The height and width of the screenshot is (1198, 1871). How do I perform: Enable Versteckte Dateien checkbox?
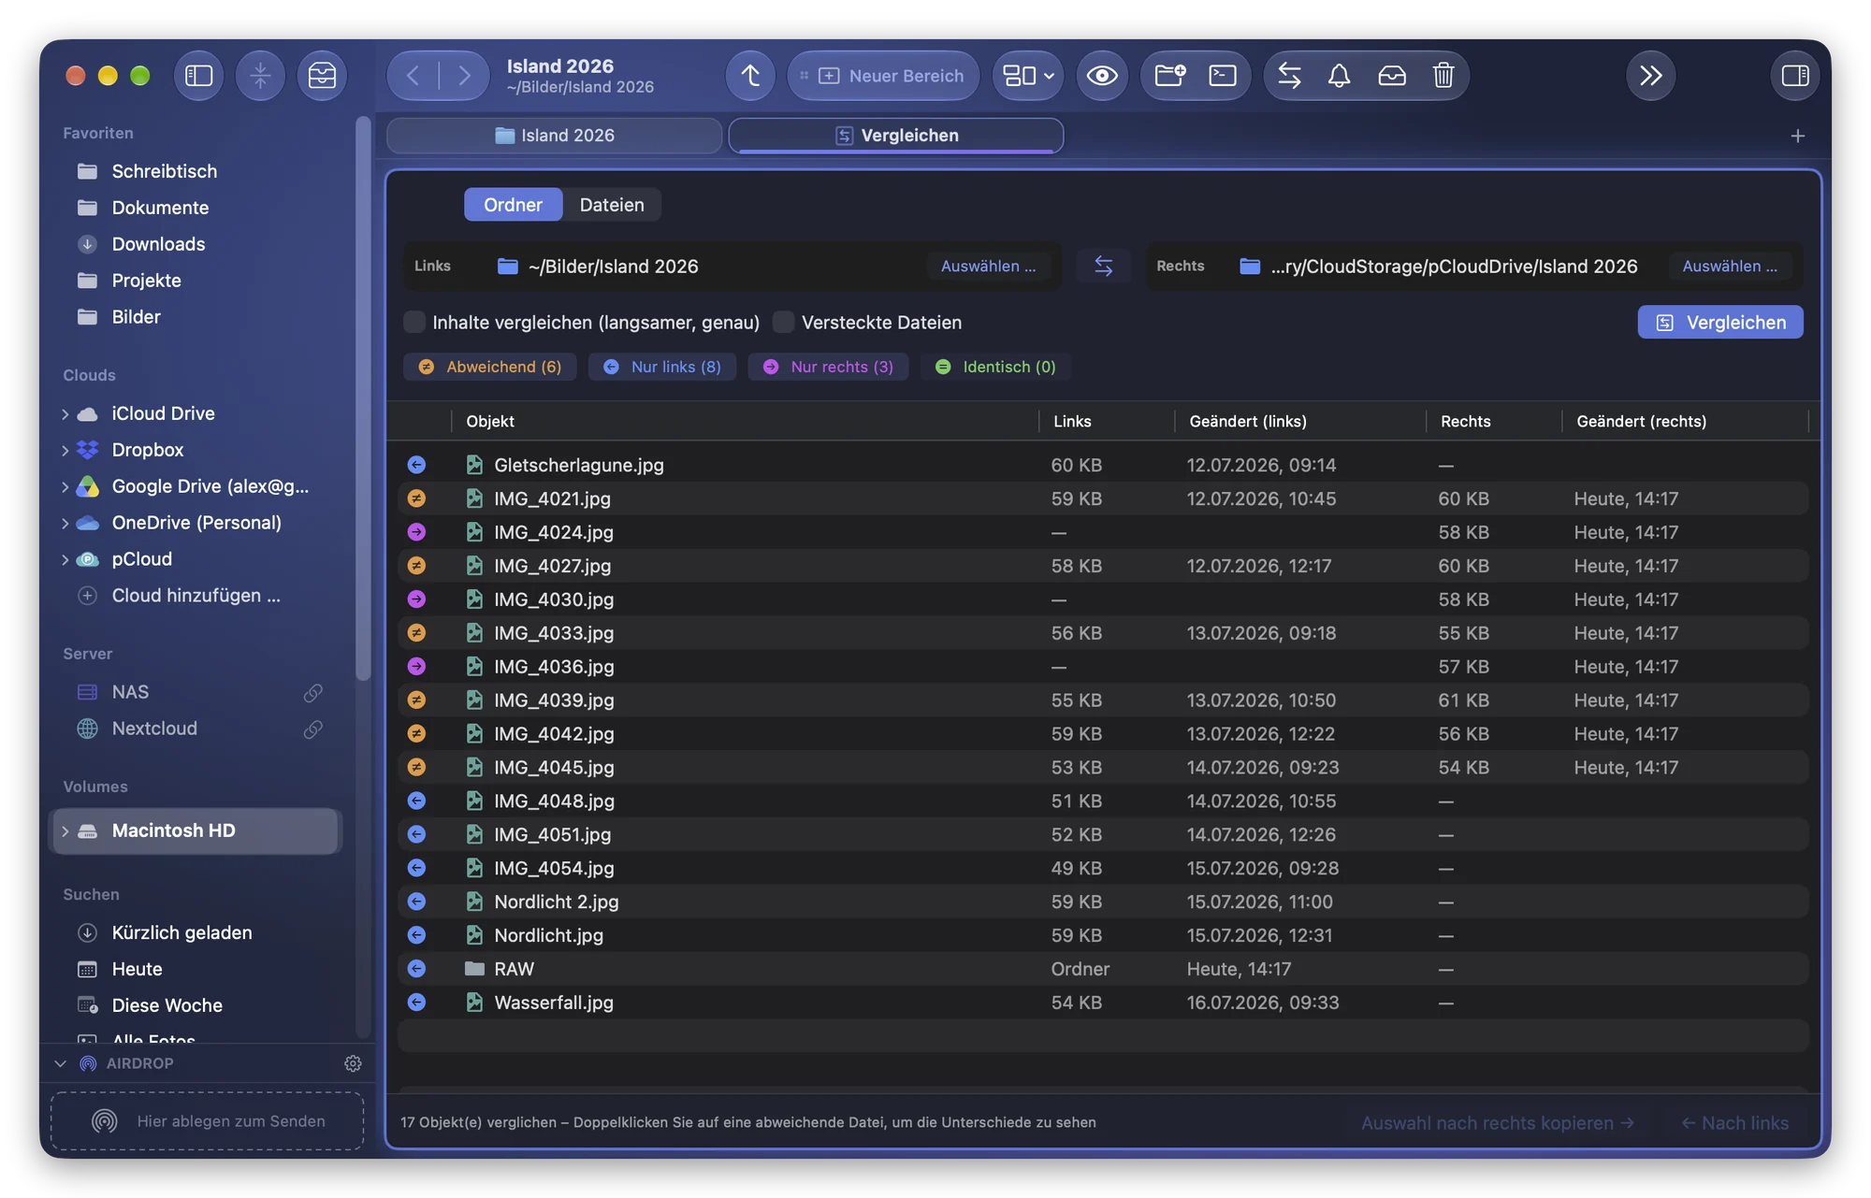click(x=784, y=323)
